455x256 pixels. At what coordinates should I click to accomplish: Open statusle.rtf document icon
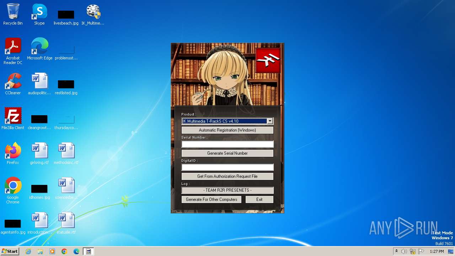coord(66,223)
